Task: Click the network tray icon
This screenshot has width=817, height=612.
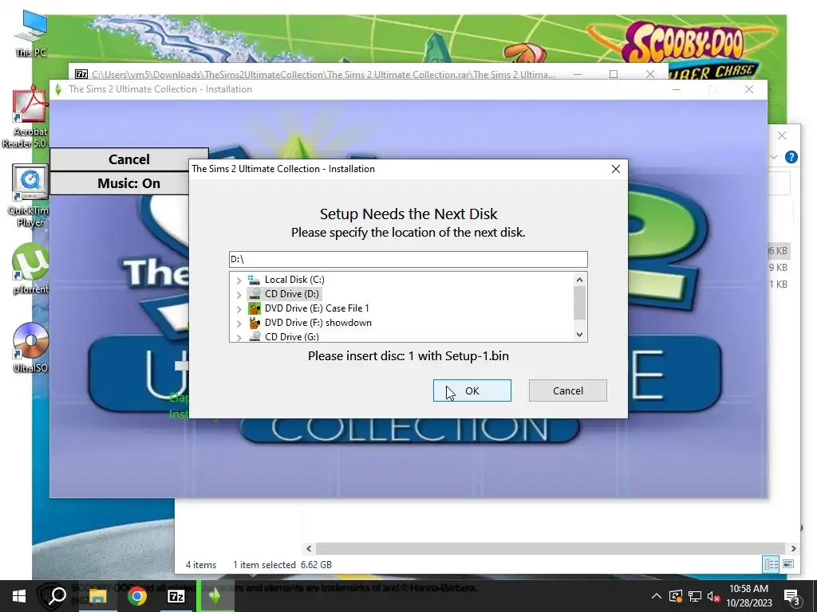Action: point(695,596)
